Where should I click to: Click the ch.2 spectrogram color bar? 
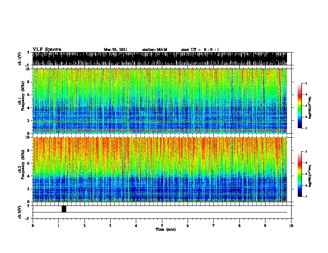(300, 174)
